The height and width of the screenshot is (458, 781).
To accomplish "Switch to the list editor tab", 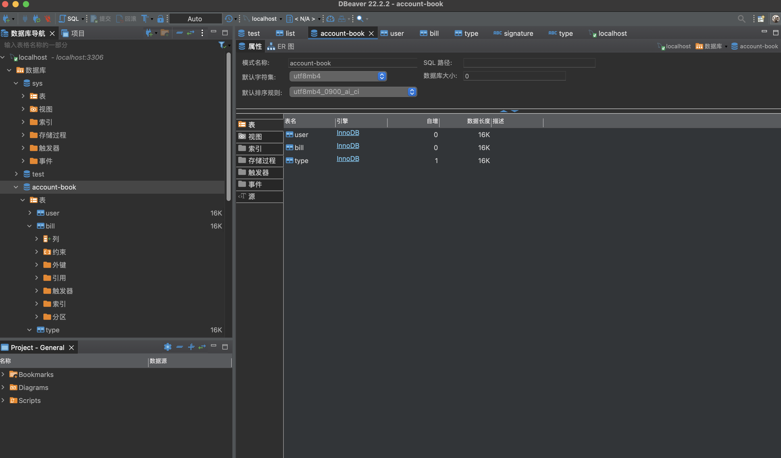I will click(x=286, y=33).
